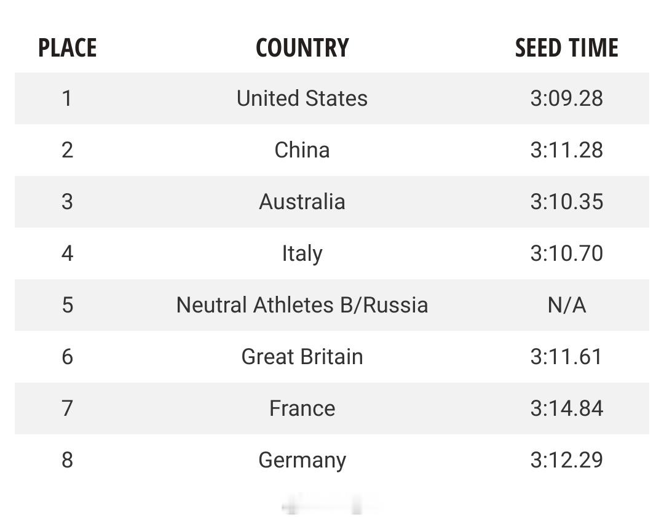Click the Italy country name
The height and width of the screenshot is (521, 664).
[302, 253]
